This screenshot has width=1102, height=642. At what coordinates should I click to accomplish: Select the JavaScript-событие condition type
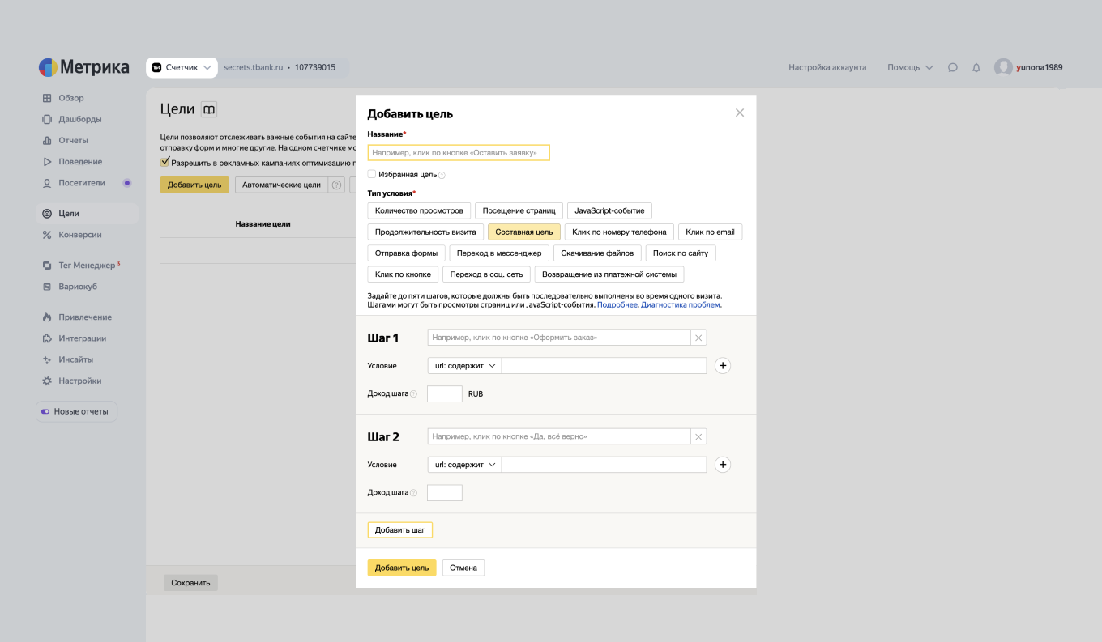pos(609,210)
